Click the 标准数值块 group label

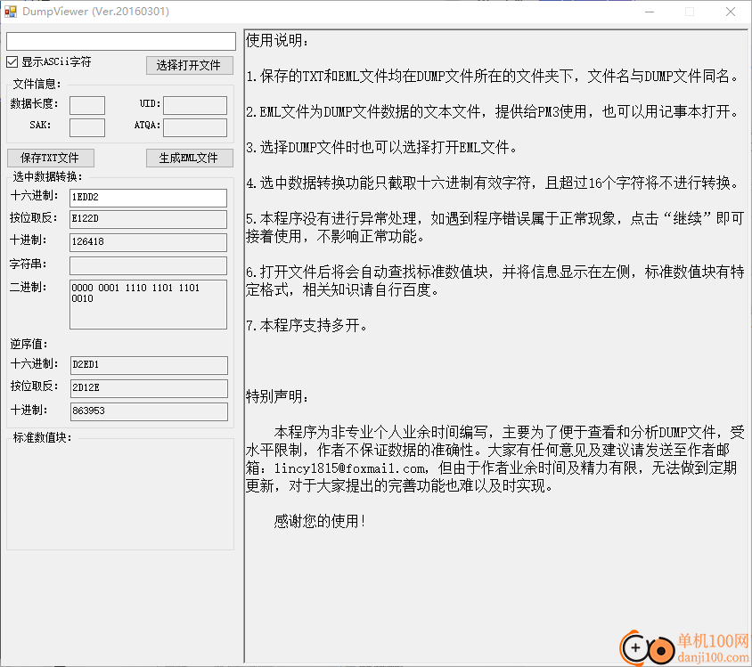tap(42, 437)
